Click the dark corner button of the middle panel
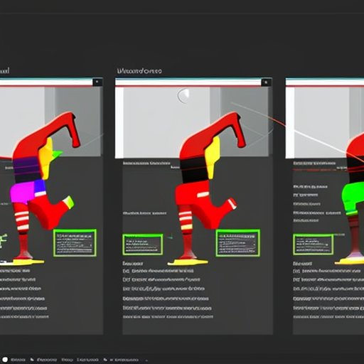Screen dimensions: 364x364 tap(266, 82)
